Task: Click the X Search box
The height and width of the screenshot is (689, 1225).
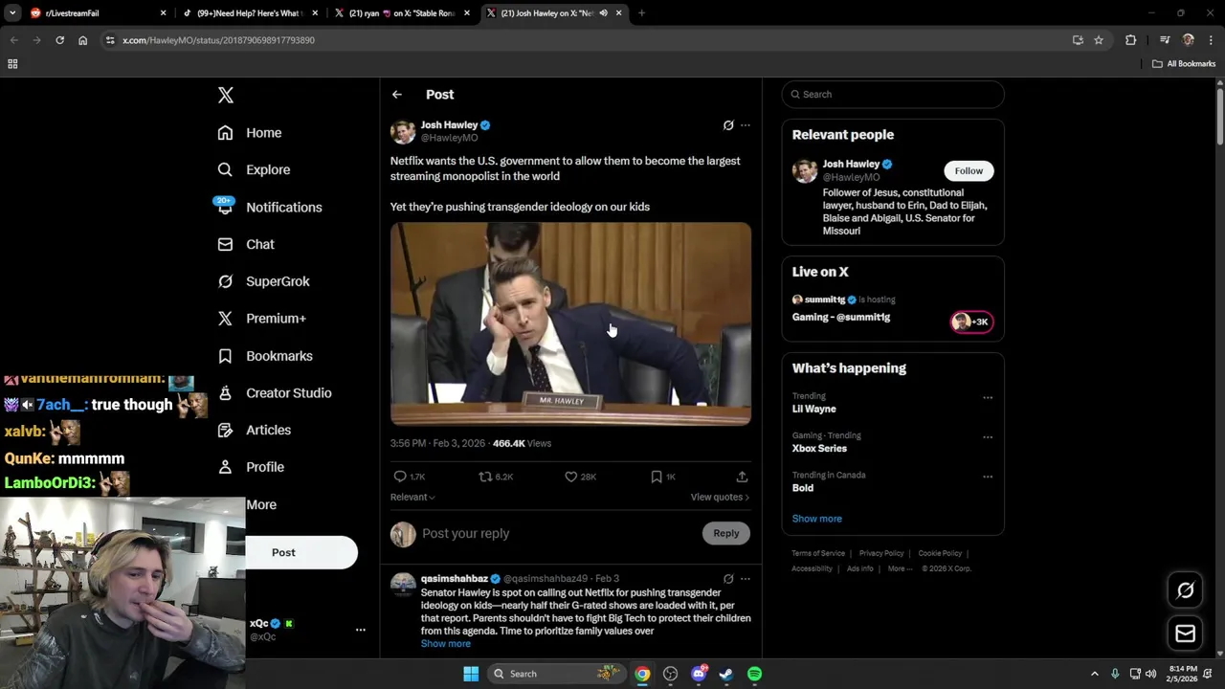Action: point(893,95)
